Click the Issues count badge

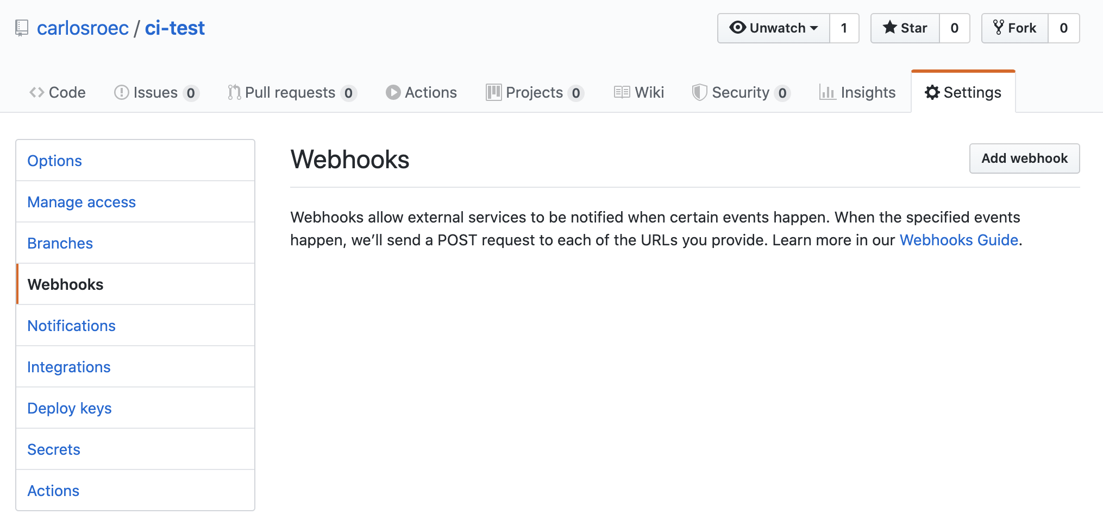tap(191, 93)
